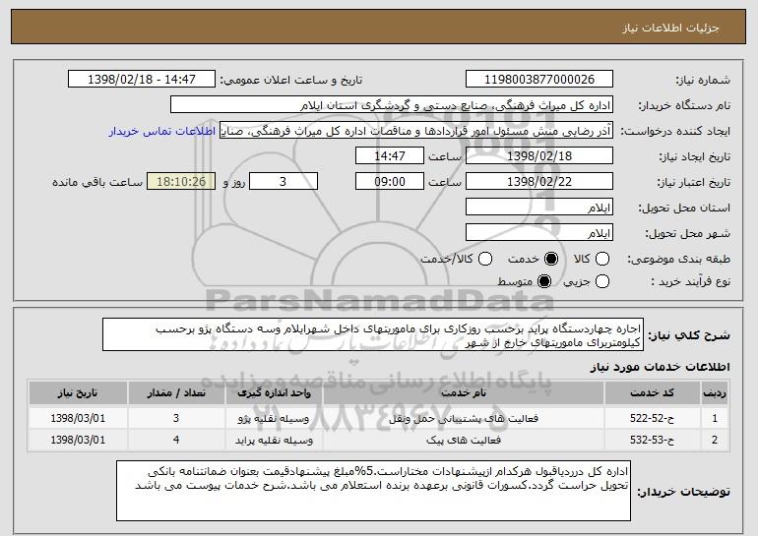The height and width of the screenshot is (536, 758).
Task: Click the validity date field 1398/02/22
Action: (539, 182)
